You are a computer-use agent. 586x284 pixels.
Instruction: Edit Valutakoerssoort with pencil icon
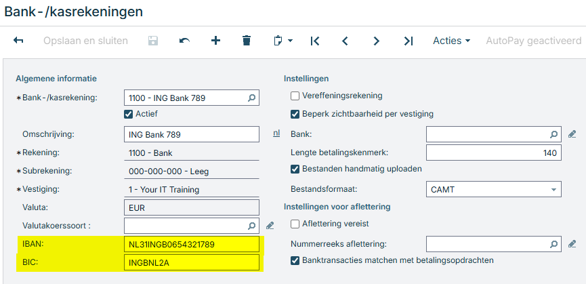click(270, 226)
